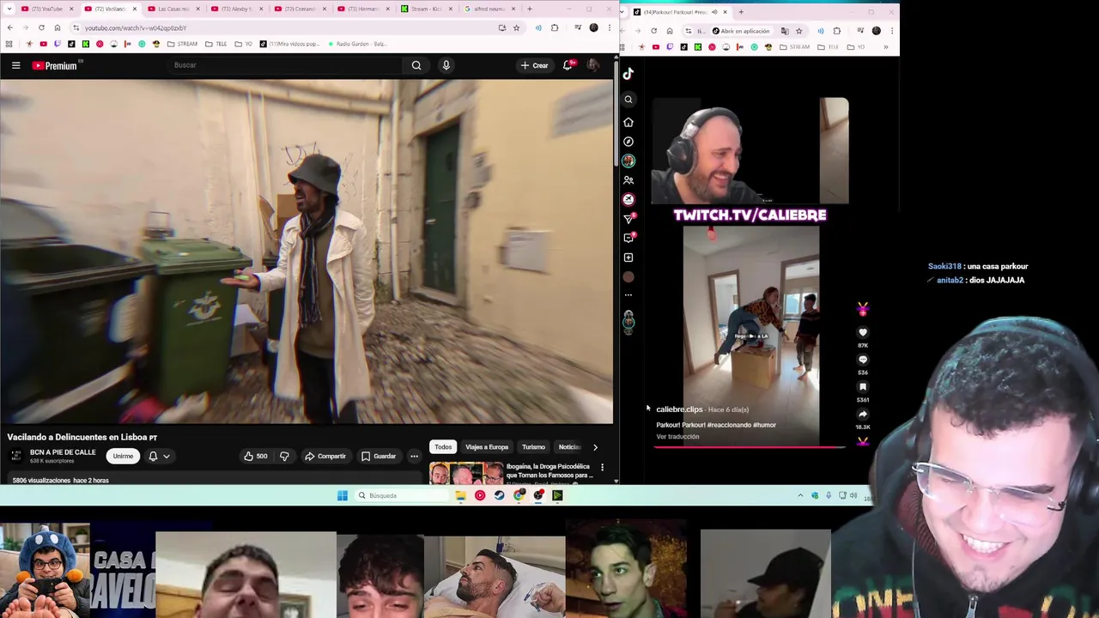Open the STREAM bookmarks folder in YouTube window

(x=182, y=44)
